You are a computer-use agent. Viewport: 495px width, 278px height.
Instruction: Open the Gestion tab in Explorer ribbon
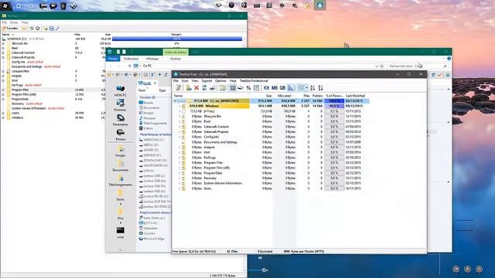(x=176, y=59)
